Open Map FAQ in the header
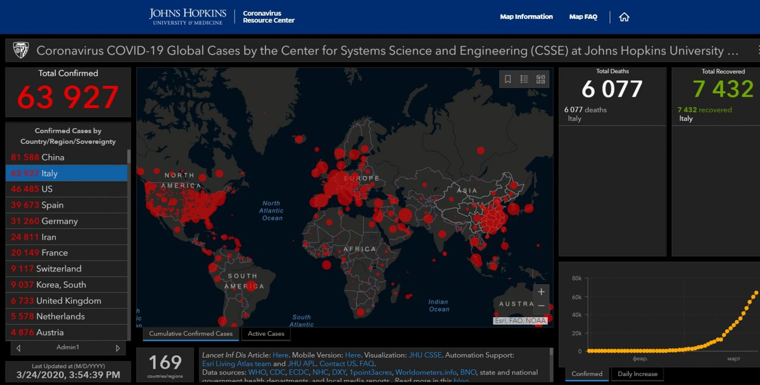The height and width of the screenshot is (385, 760). pos(583,17)
